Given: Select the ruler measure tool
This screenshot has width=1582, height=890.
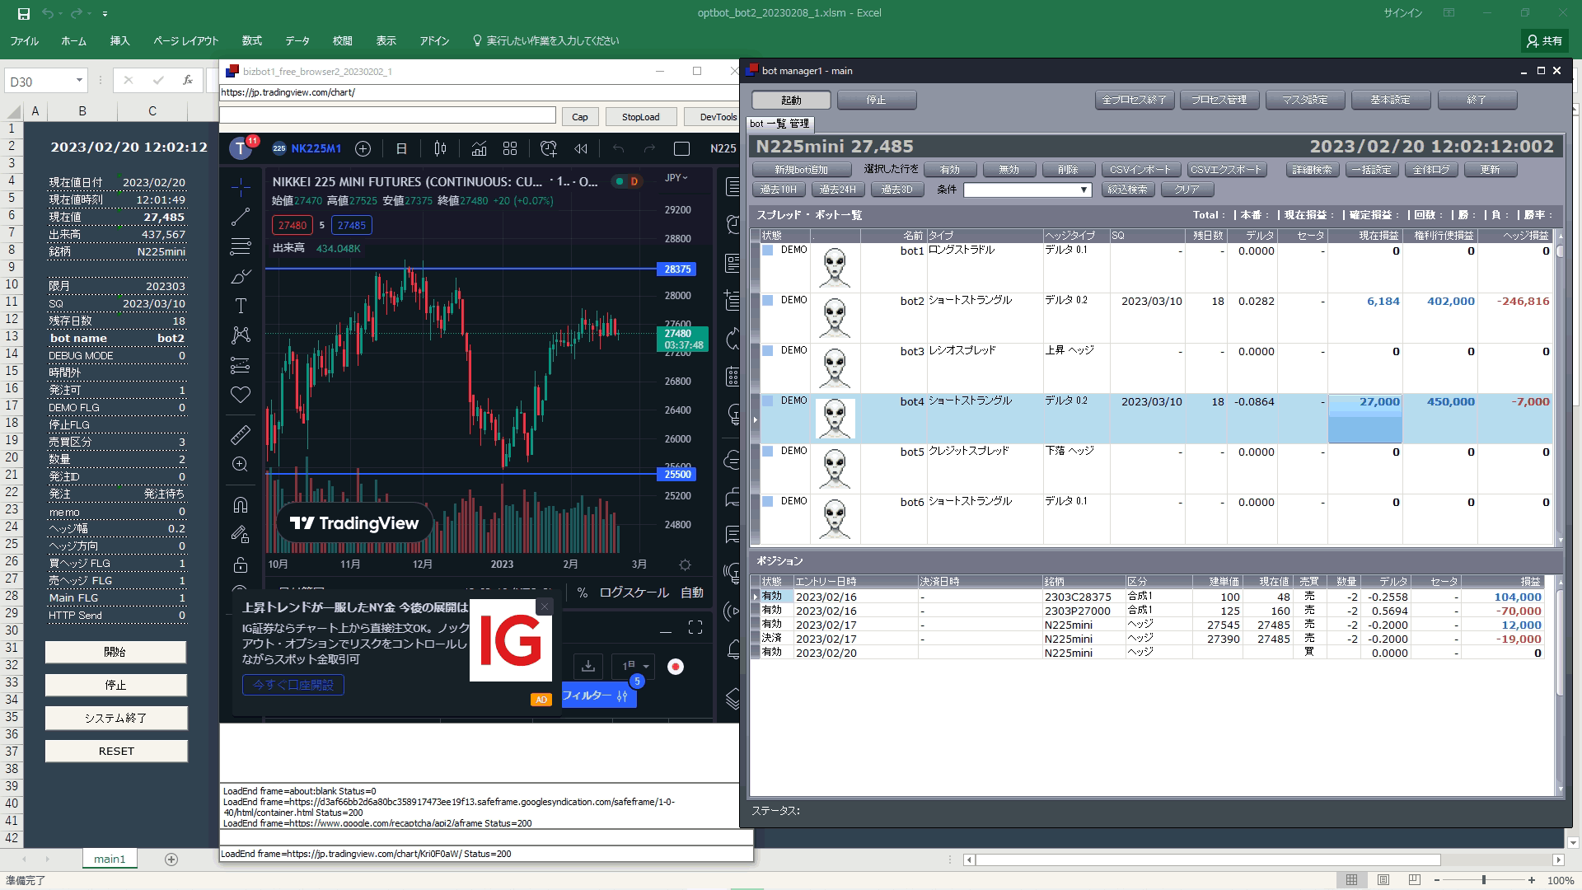Looking at the screenshot, I should pyautogui.click(x=241, y=434).
